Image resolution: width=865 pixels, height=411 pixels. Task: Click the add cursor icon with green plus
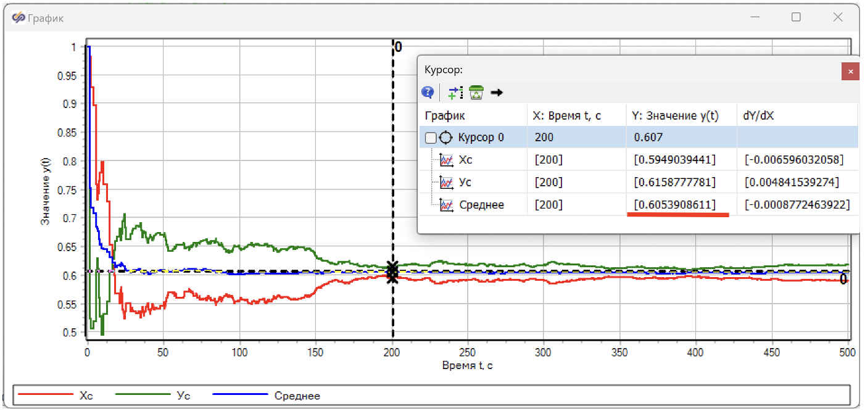pos(455,93)
